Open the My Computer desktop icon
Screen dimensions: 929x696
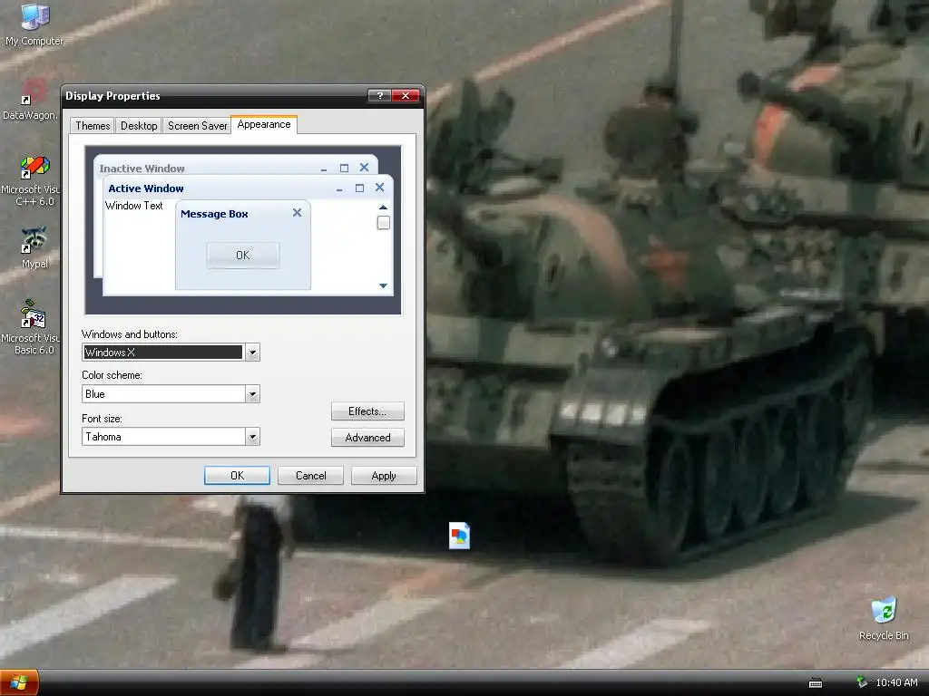coord(34,24)
